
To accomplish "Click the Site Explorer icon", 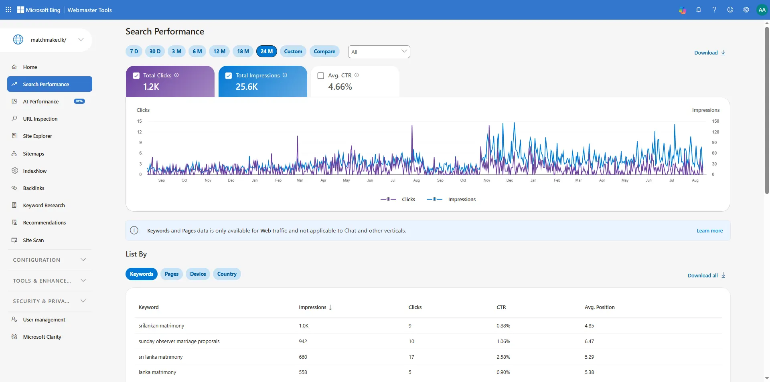I will tap(14, 136).
